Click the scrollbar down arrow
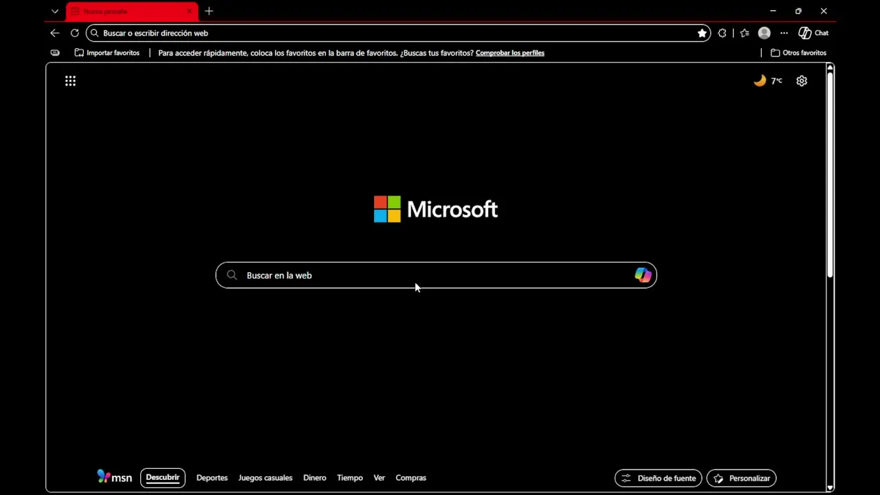The image size is (880, 495). pos(830,487)
